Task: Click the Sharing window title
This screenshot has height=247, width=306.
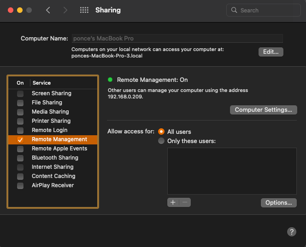Action: pos(108,10)
